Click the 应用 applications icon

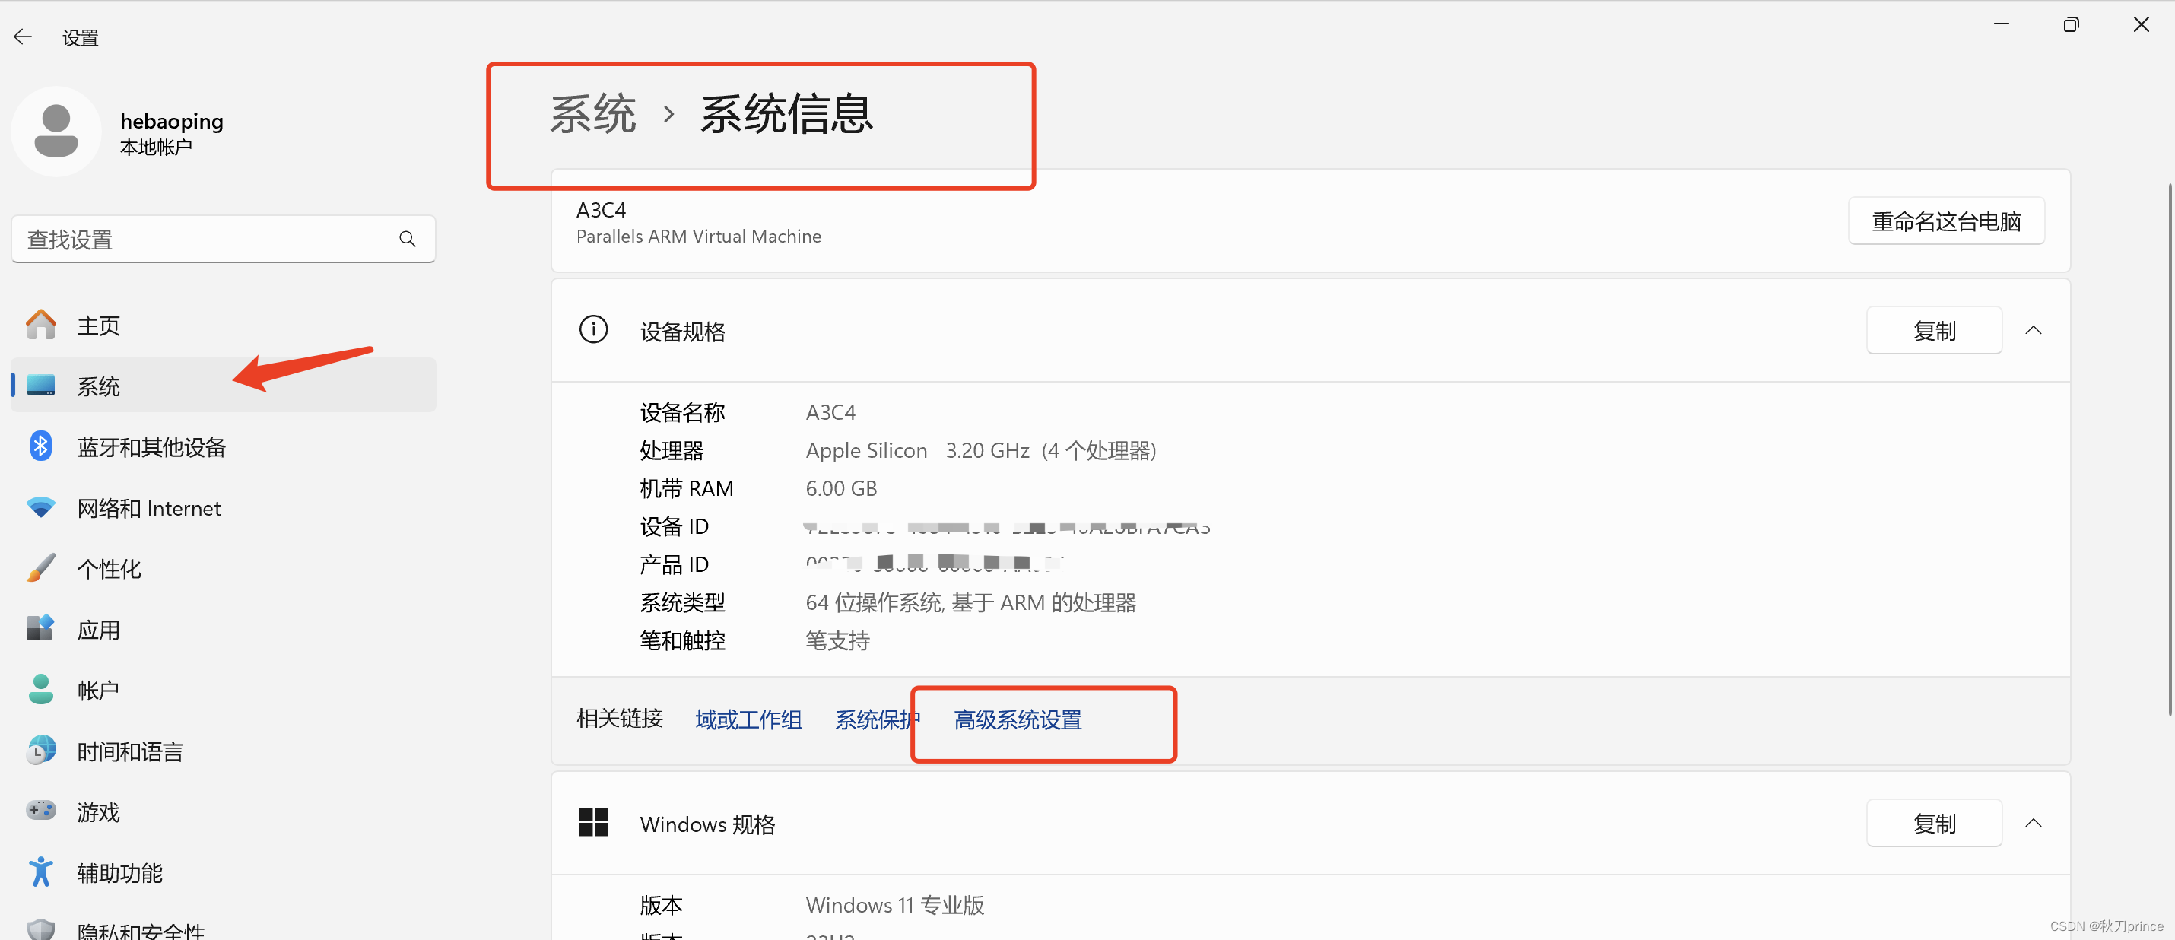pyautogui.click(x=40, y=630)
